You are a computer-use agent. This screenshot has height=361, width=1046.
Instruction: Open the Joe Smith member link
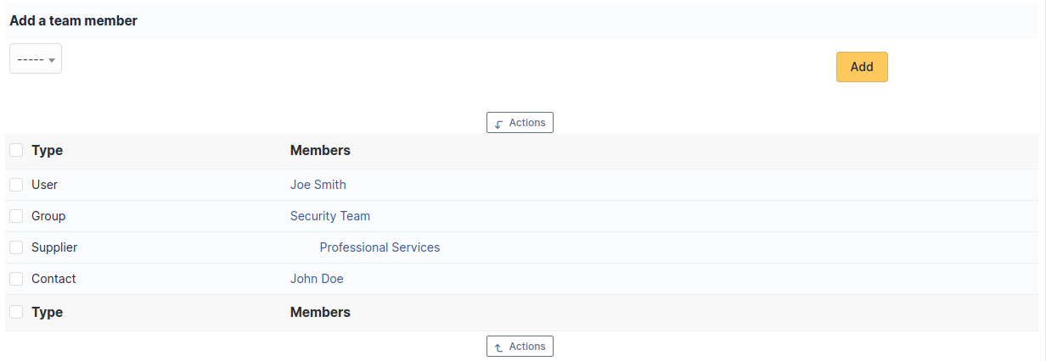point(318,185)
